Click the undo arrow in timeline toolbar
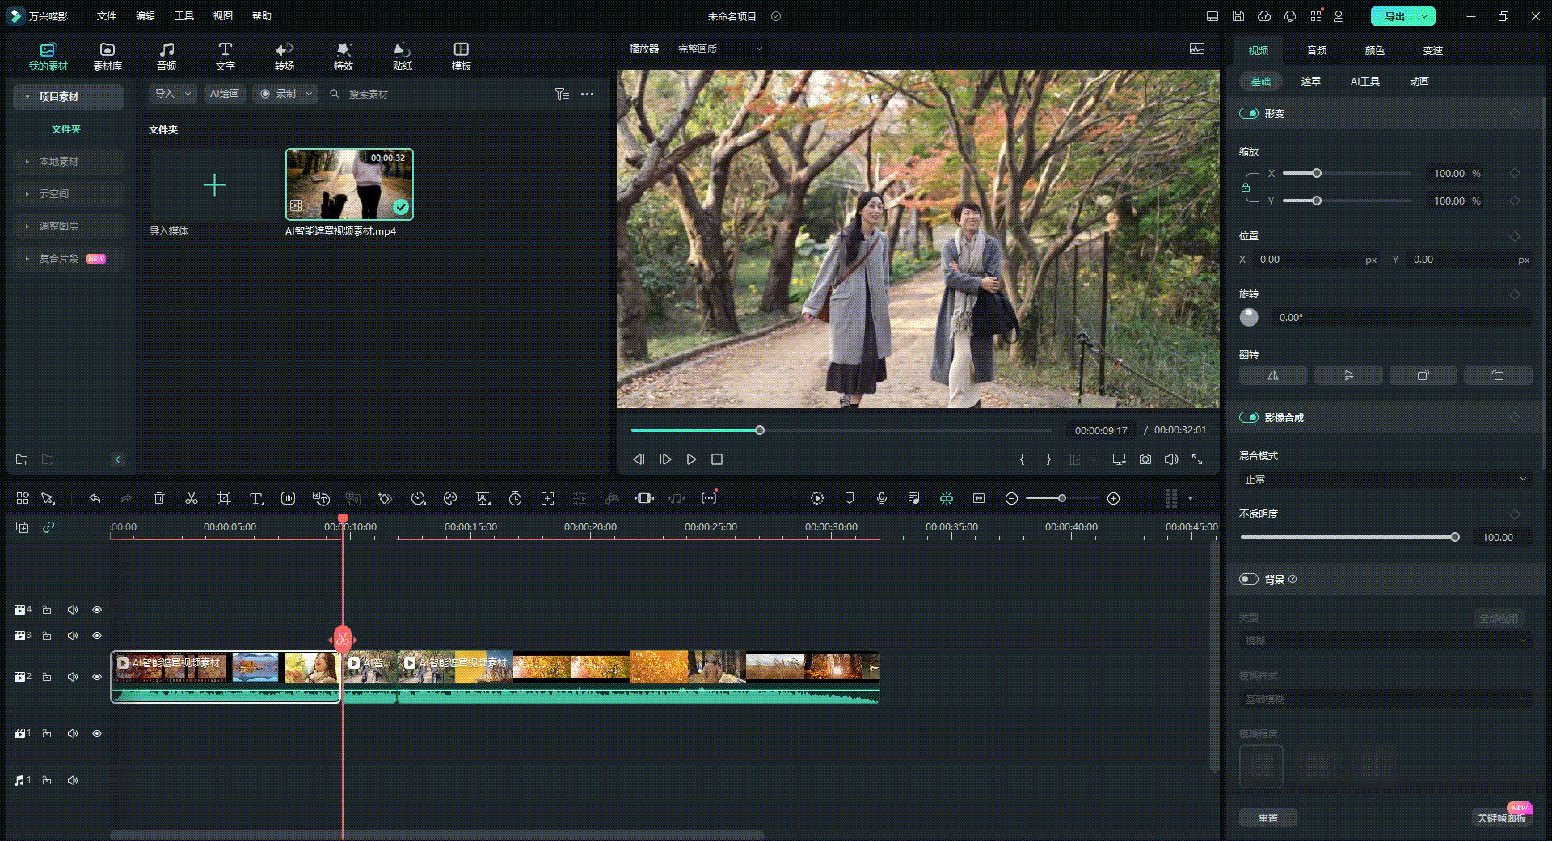The width and height of the screenshot is (1552, 841). pos(95,499)
